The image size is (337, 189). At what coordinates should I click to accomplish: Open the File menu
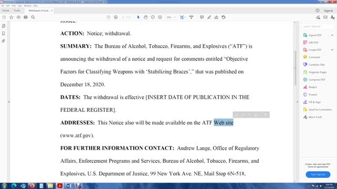coord(3,6)
